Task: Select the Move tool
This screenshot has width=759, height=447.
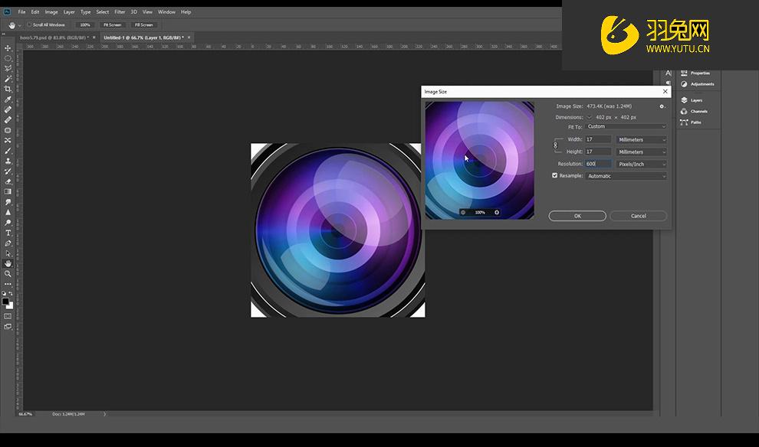Action: point(8,47)
